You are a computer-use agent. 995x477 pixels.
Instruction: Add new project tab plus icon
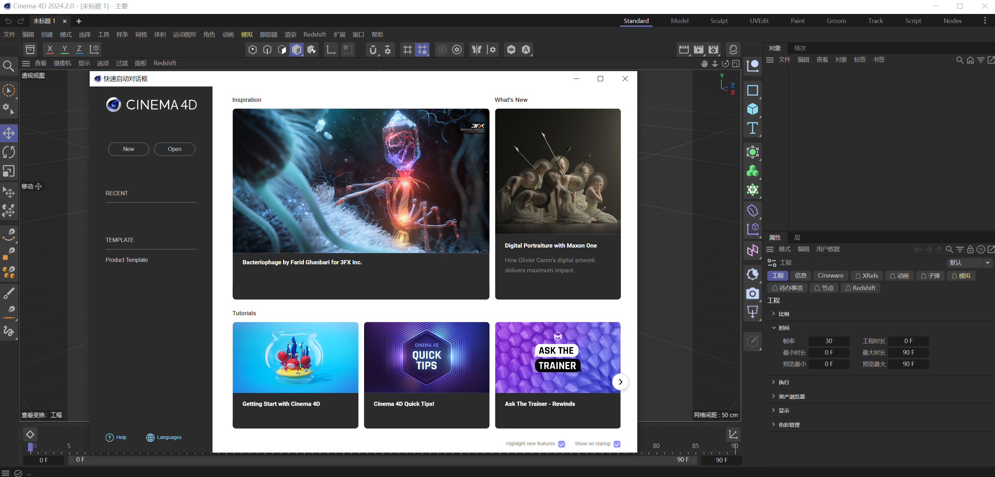click(79, 21)
